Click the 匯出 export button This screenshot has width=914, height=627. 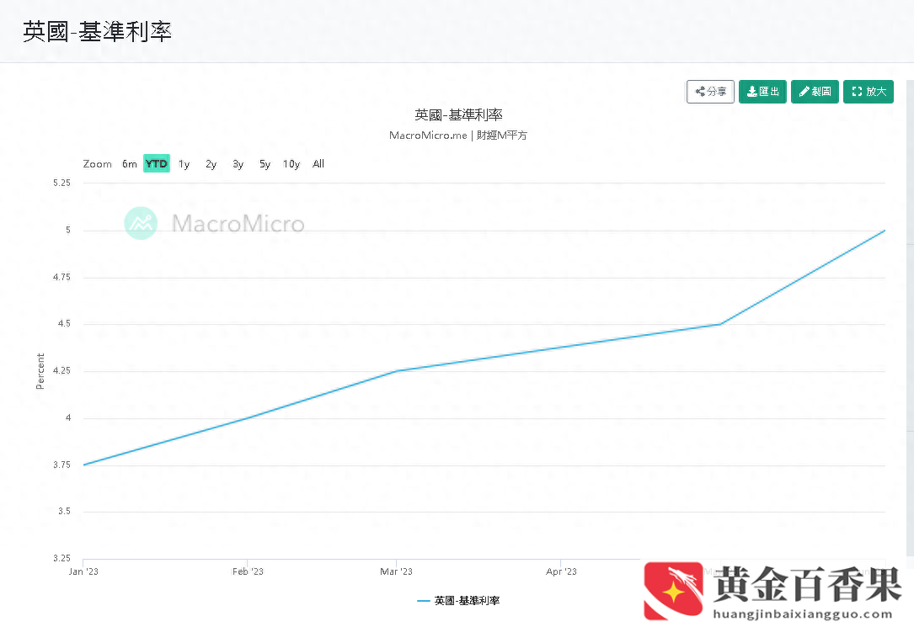pyautogui.click(x=762, y=92)
